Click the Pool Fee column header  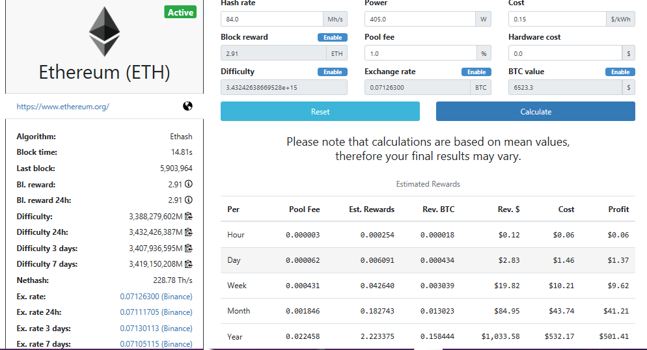305,209
